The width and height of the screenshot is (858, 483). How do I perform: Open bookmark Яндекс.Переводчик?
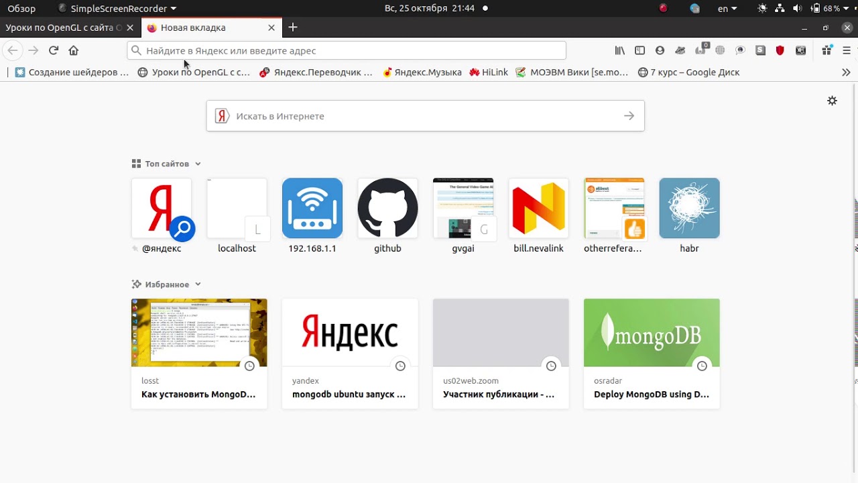coord(316,72)
